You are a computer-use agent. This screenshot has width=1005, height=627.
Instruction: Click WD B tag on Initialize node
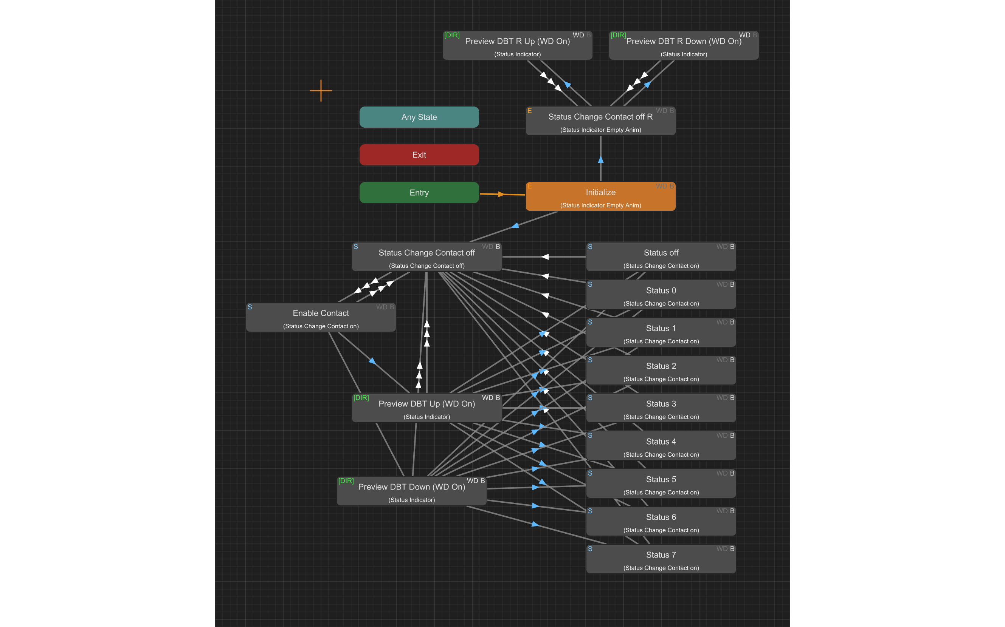click(665, 186)
